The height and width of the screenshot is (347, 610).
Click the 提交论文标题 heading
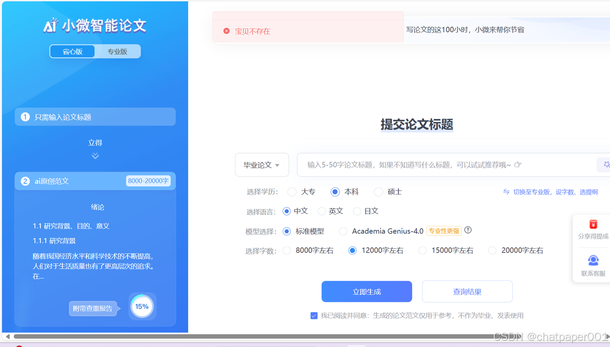(x=417, y=124)
